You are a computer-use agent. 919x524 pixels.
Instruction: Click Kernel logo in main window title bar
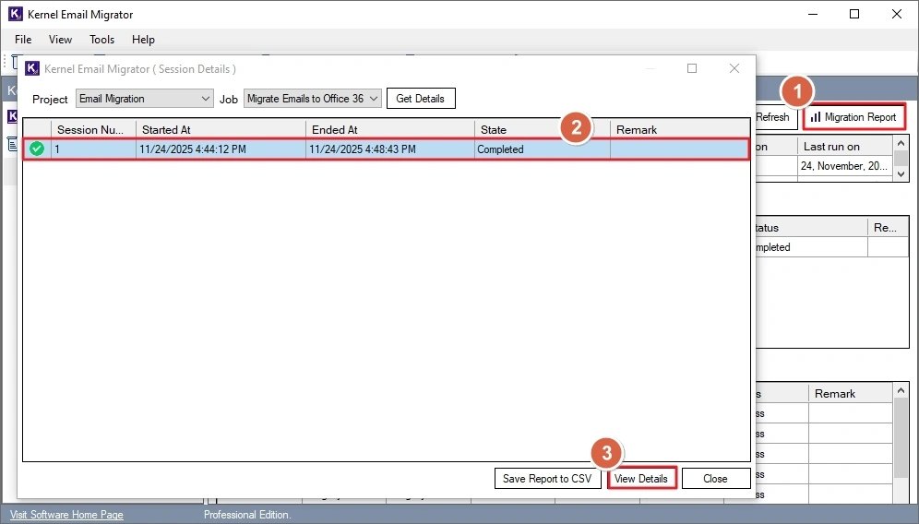[x=15, y=15]
